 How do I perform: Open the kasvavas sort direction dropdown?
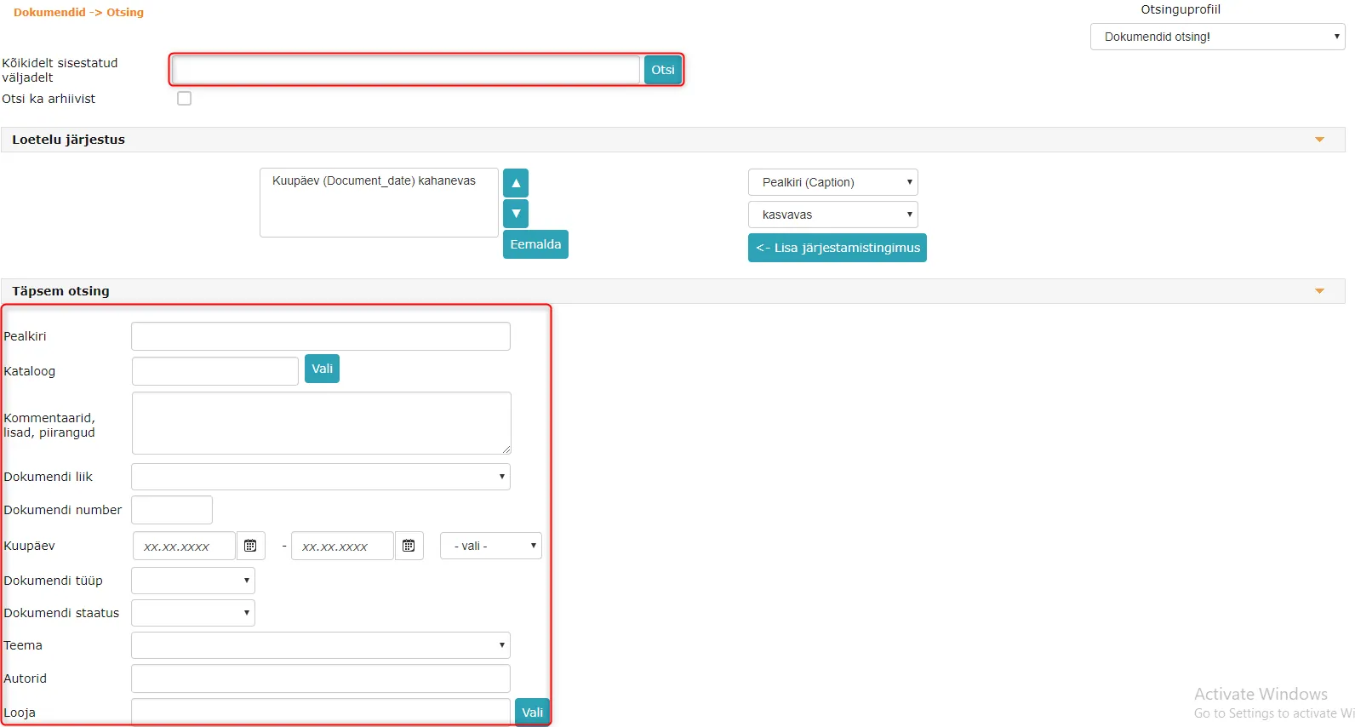[x=832, y=215]
